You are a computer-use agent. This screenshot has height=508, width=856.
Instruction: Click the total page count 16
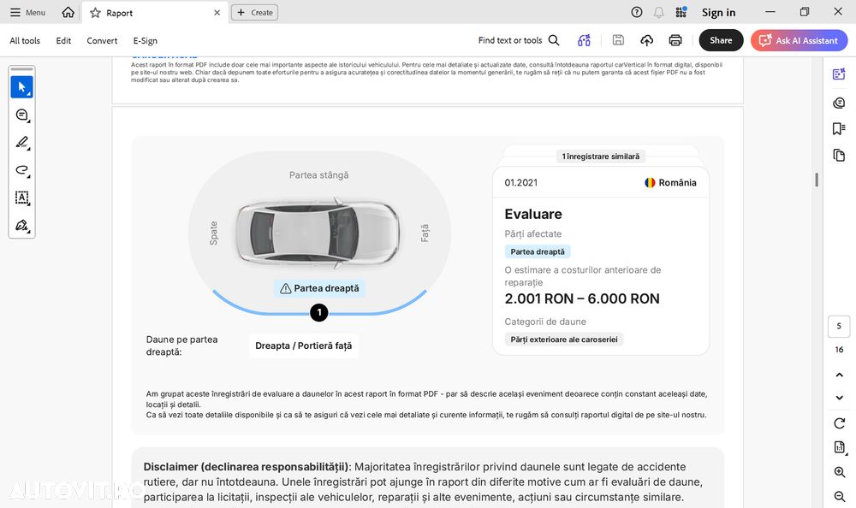tap(839, 350)
